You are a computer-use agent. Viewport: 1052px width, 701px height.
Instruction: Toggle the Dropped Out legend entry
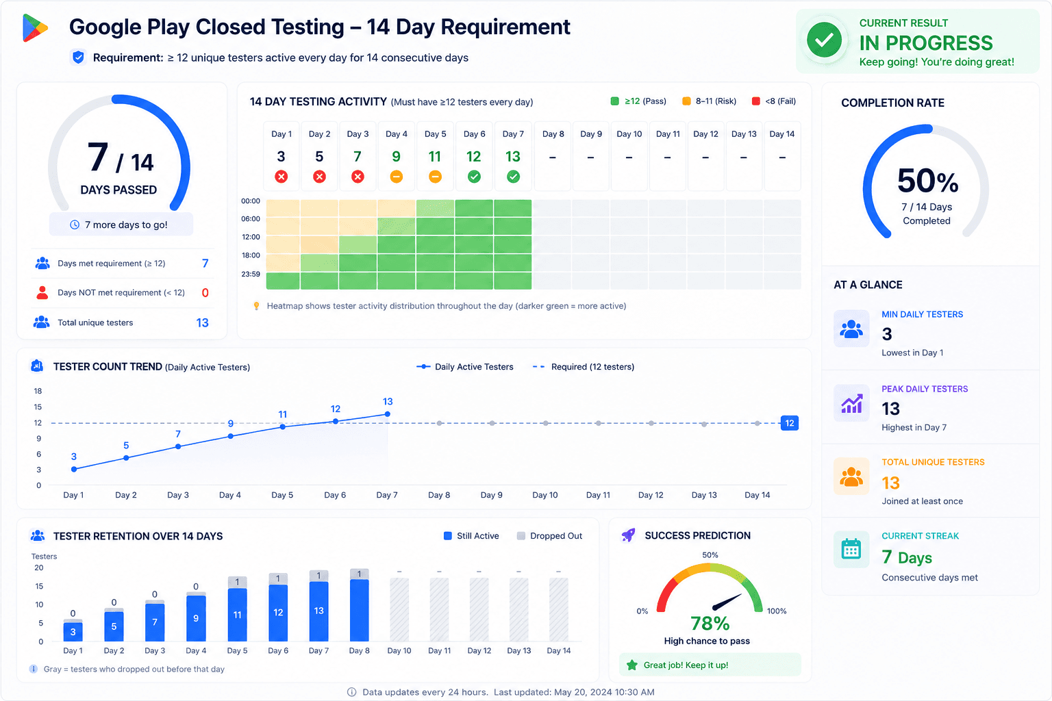click(549, 536)
